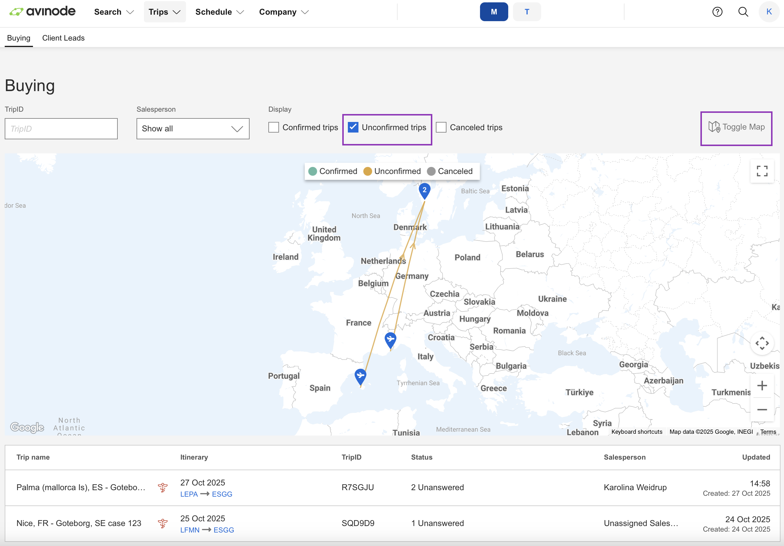Click the TripID input field
Image resolution: width=784 pixels, height=546 pixels.
pos(61,129)
